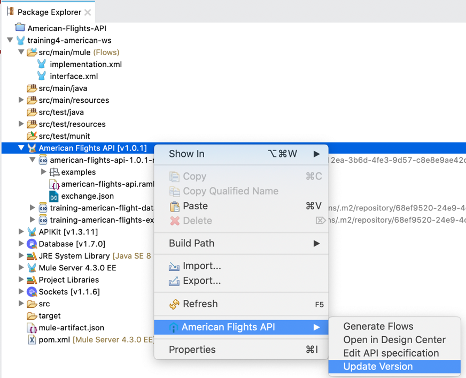Image resolution: width=466 pixels, height=378 pixels.
Task: Open the american-flights-api.raml file icon
Action: coord(54,184)
